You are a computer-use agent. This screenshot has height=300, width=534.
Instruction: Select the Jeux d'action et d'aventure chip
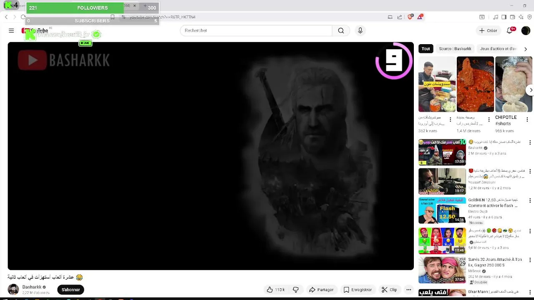click(x=498, y=49)
